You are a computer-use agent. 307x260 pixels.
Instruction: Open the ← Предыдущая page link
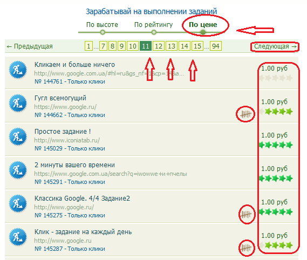[30, 46]
